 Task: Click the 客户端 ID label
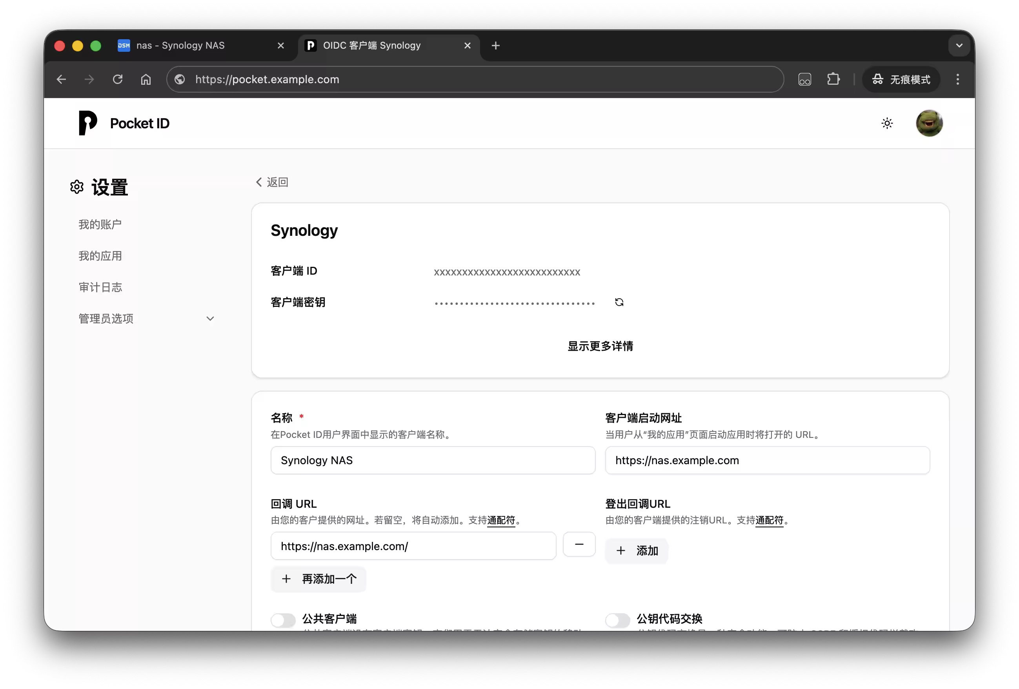click(x=294, y=271)
